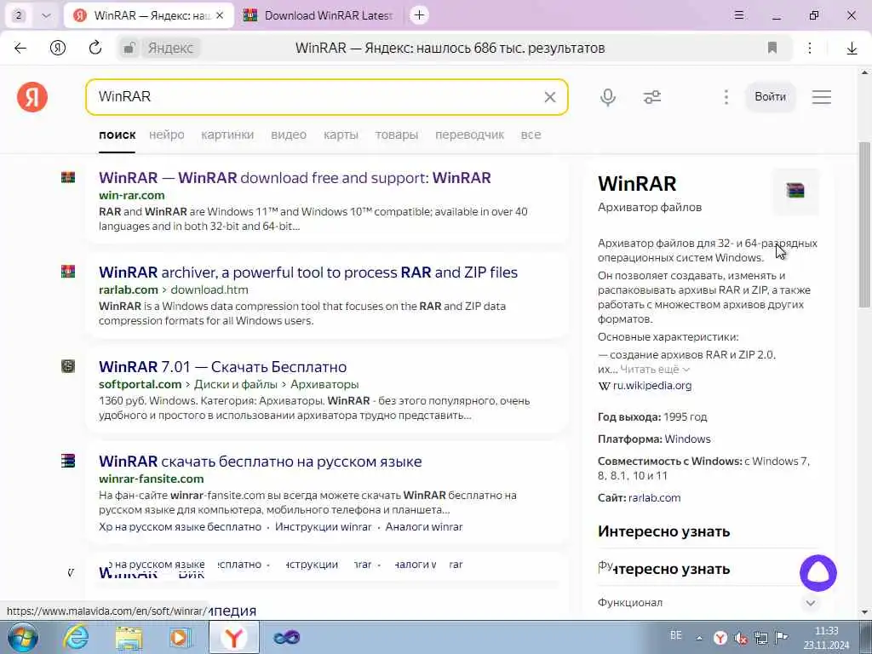The image size is (872, 654).
Task: Select the нейро search tab
Action: [x=166, y=135]
